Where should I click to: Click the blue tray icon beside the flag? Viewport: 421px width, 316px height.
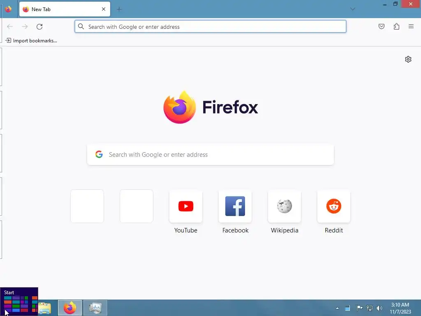pyautogui.click(x=347, y=308)
